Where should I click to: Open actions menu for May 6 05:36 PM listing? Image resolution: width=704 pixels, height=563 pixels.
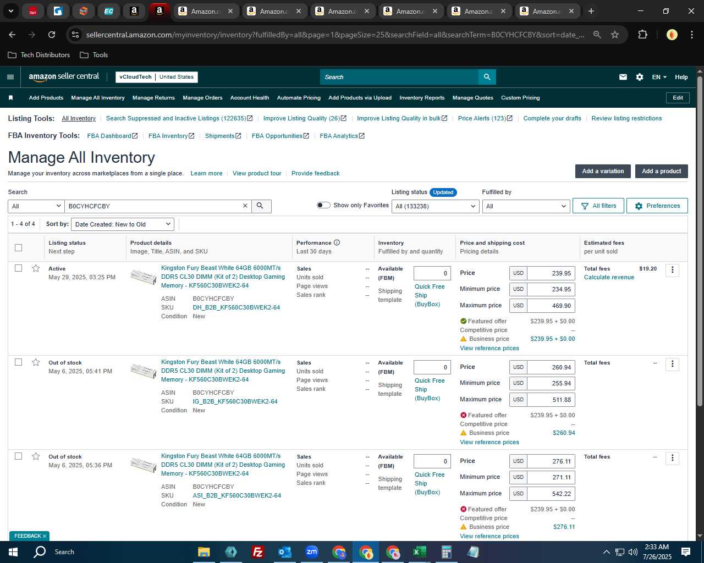pyautogui.click(x=672, y=458)
